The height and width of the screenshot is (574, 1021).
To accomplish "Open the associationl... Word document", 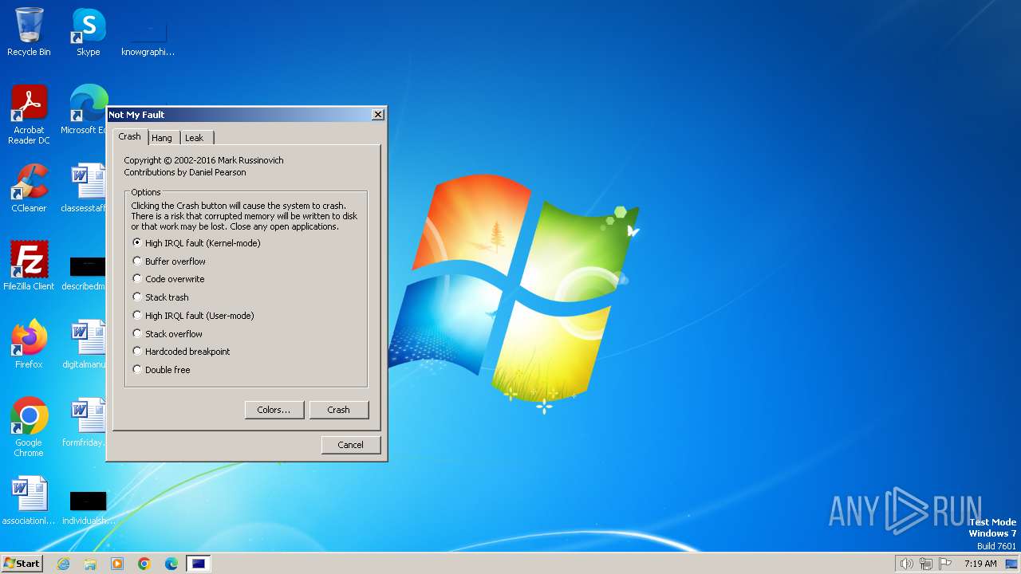I will tap(29, 500).
